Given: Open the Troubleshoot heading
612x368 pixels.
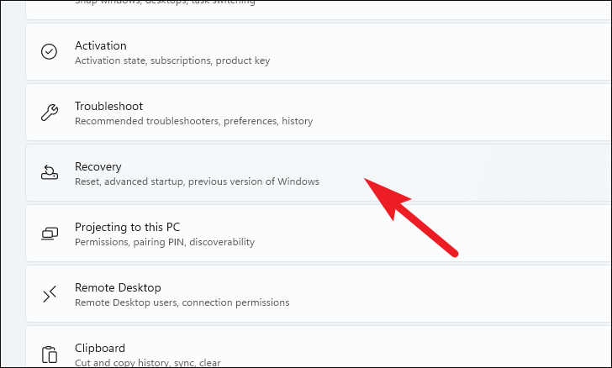Looking at the screenshot, I should click(109, 106).
